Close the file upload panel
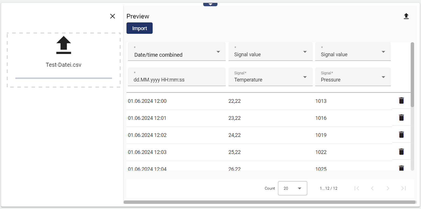This screenshot has width=421, height=209. pyautogui.click(x=113, y=16)
